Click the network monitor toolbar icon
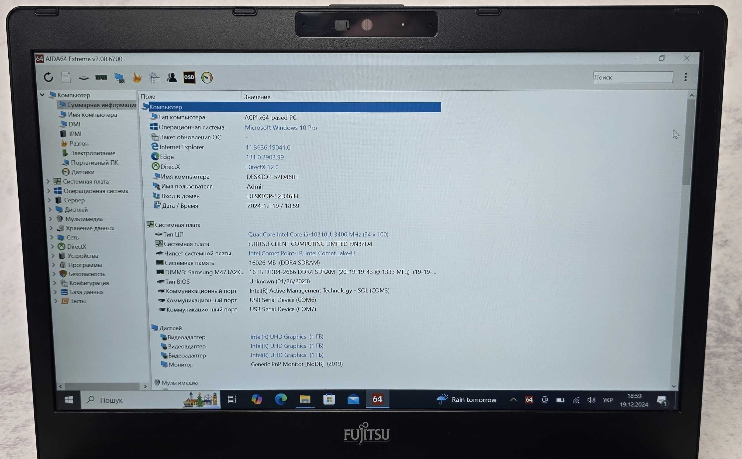This screenshot has height=459, width=742. tap(119, 78)
